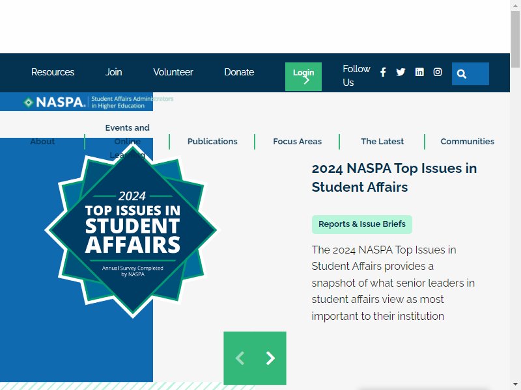Open the About navigation item
This screenshot has height=390, width=521.
point(42,142)
